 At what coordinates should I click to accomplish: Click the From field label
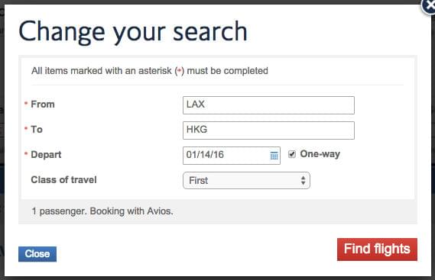click(x=43, y=105)
